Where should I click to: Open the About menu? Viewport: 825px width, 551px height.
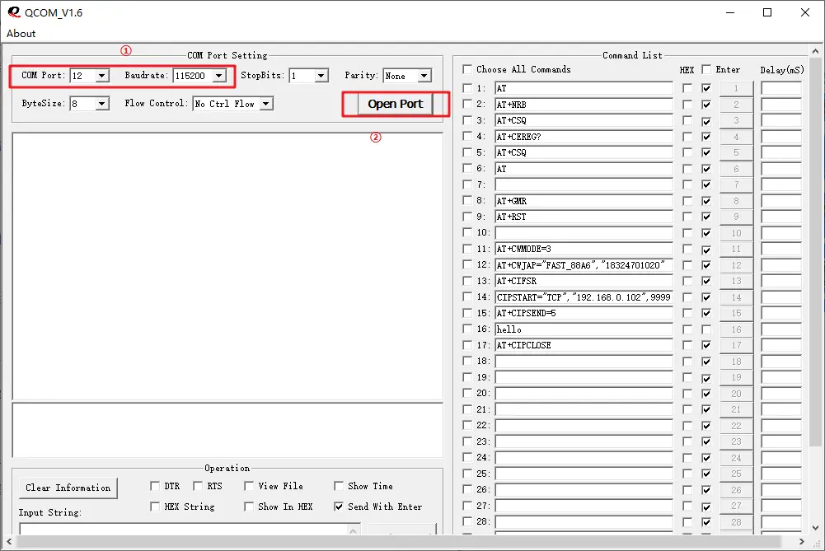(x=21, y=33)
